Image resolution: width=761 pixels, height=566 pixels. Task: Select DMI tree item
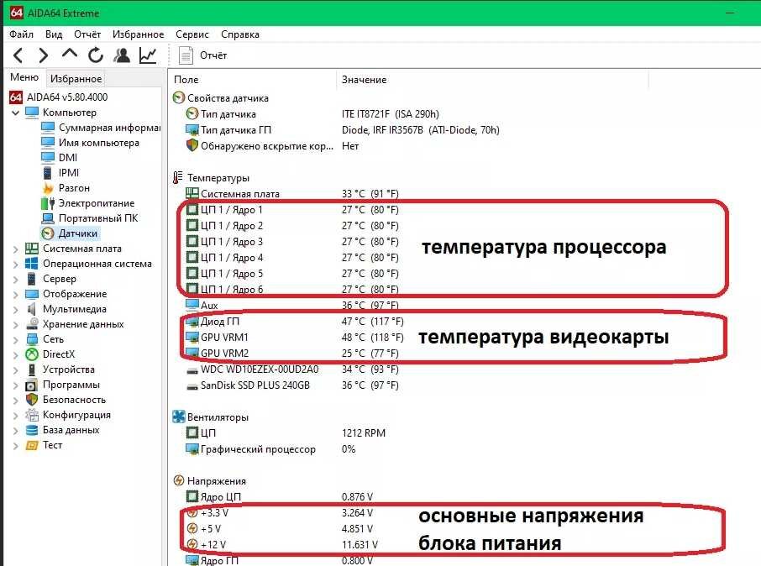pos(68,158)
